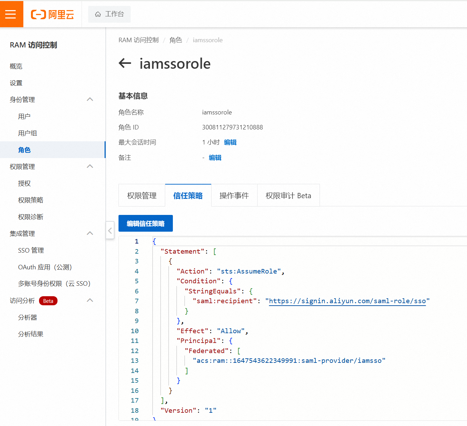Click RAM 访问控制 breadcrumb

[138, 40]
